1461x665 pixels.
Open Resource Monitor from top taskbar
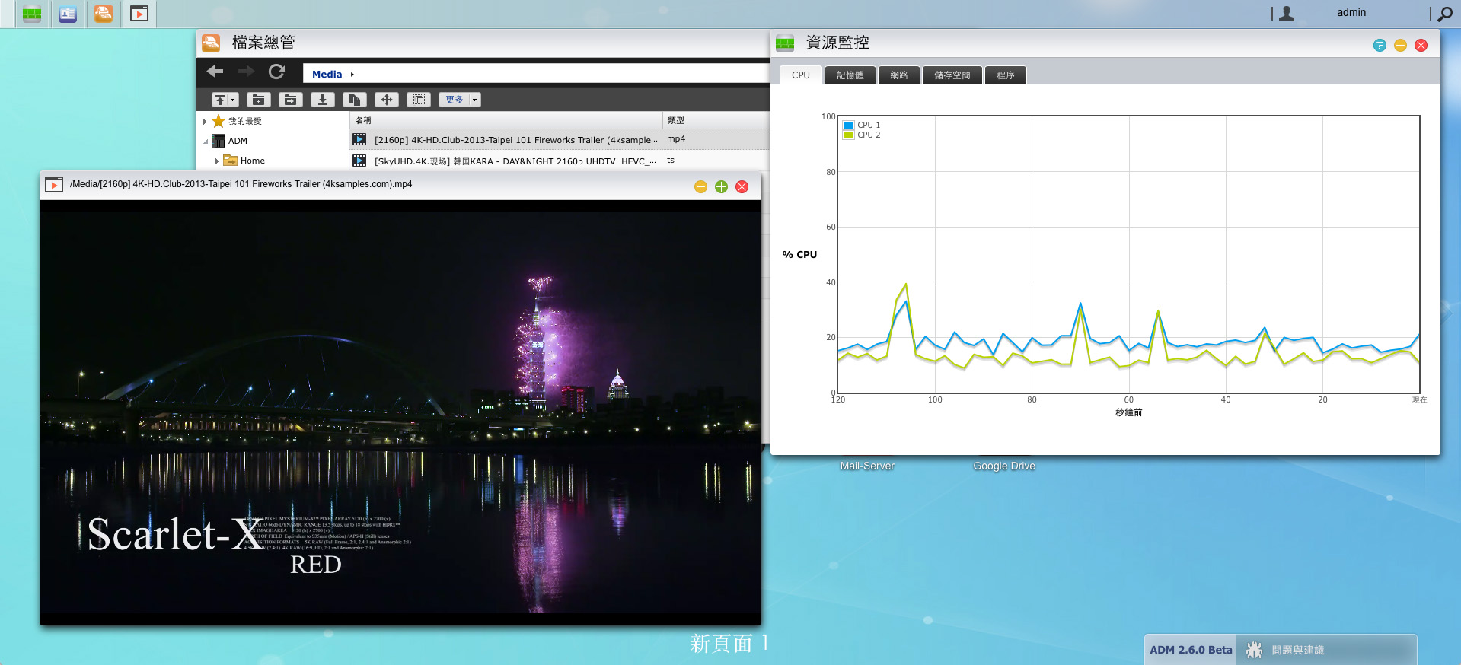(32, 14)
